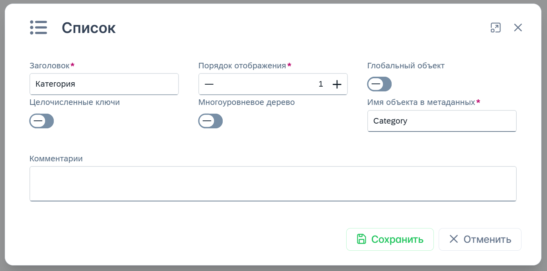Click inside the Комментарии text area
Image resolution: width=547 pixels, height=271 pixels.
(x=273, y=184)
